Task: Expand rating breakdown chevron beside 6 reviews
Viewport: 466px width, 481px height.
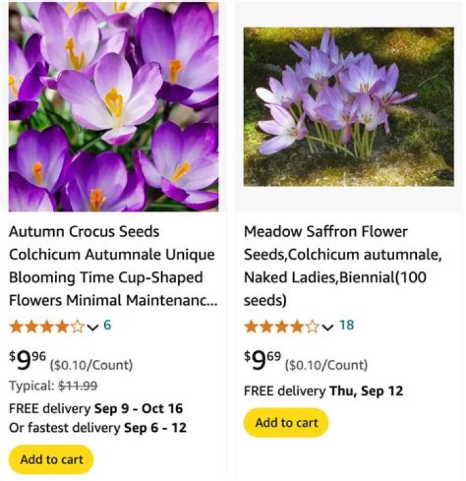Action: (93, 327)
